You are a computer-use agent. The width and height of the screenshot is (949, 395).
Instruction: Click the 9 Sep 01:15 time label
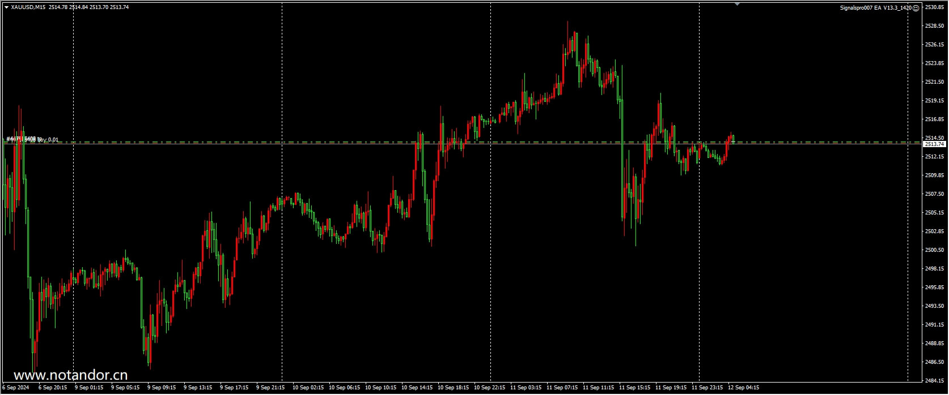pos(89,388)
